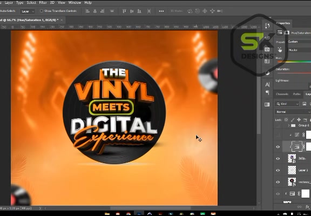Click the selected Hue/Saturation layer thumbnail
This screenshot has height=216, width=311.
pyautogui.click(x=297, y=146)
